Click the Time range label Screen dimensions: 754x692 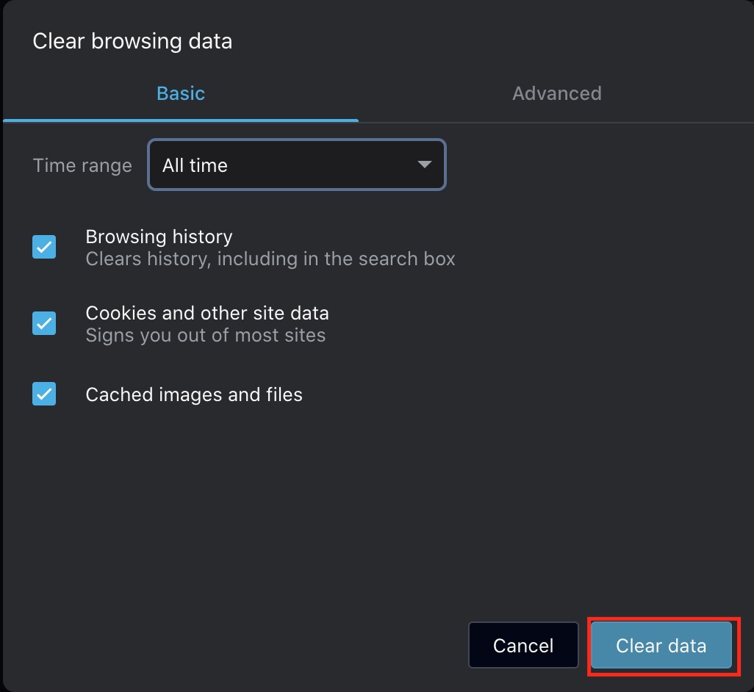82,165
